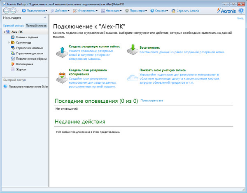
Task: Click the back navigation arrow icon
Action: [7, 10]
